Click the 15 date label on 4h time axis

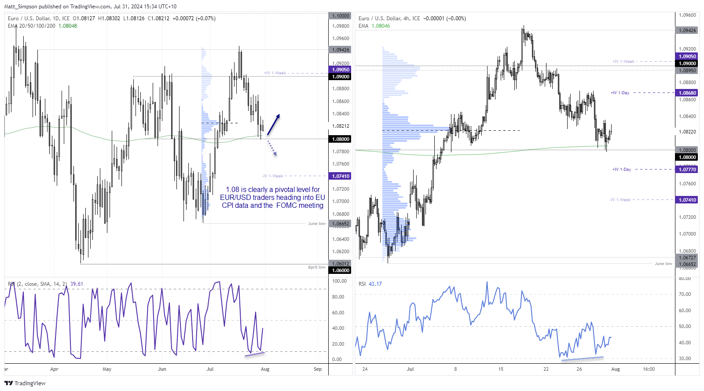pyautogui.click(x=501, y=369)
